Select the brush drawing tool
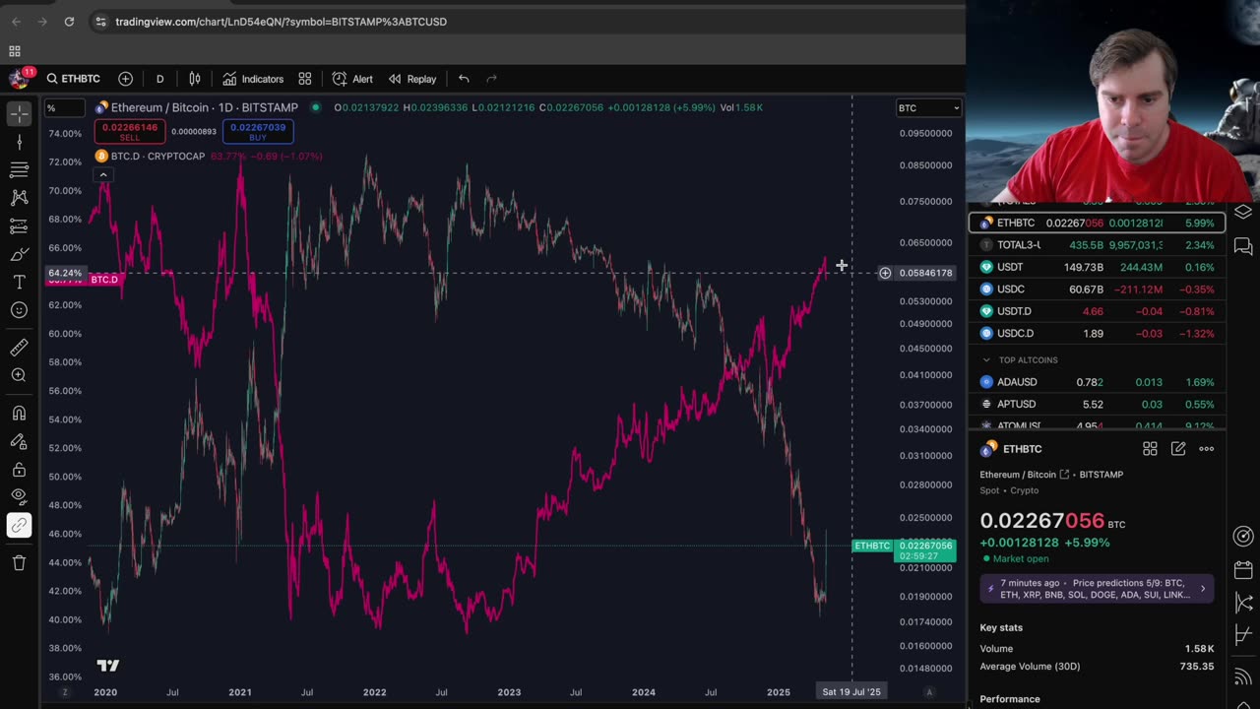The width and height of the screenshot is (1260, 709). pos(19,255)
